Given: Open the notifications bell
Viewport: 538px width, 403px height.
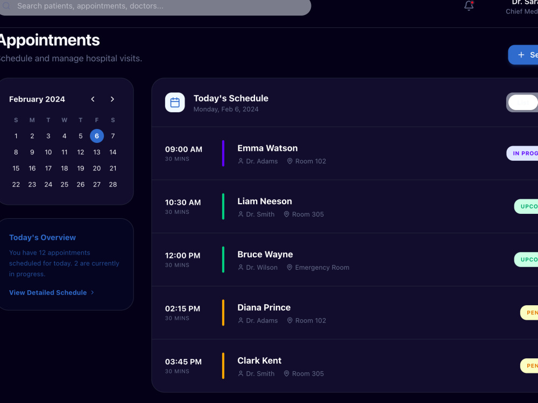Looking at the screenshot, I should click(469, 5).
